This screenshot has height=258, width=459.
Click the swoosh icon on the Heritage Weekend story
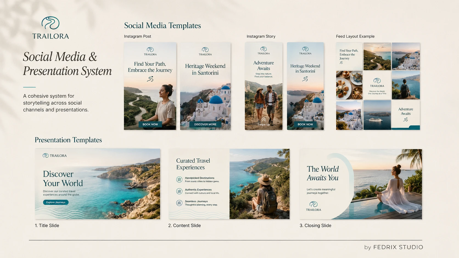pyautogui.click(x=305, y=79)
